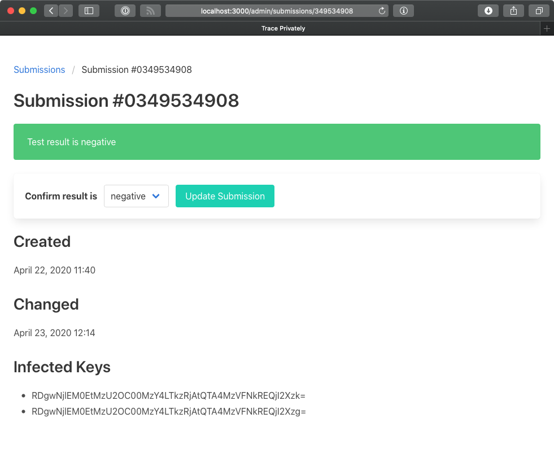Show the tab overview
Image resolution: width=554 pixels, height=470 pixels.
tap(539, 11)
